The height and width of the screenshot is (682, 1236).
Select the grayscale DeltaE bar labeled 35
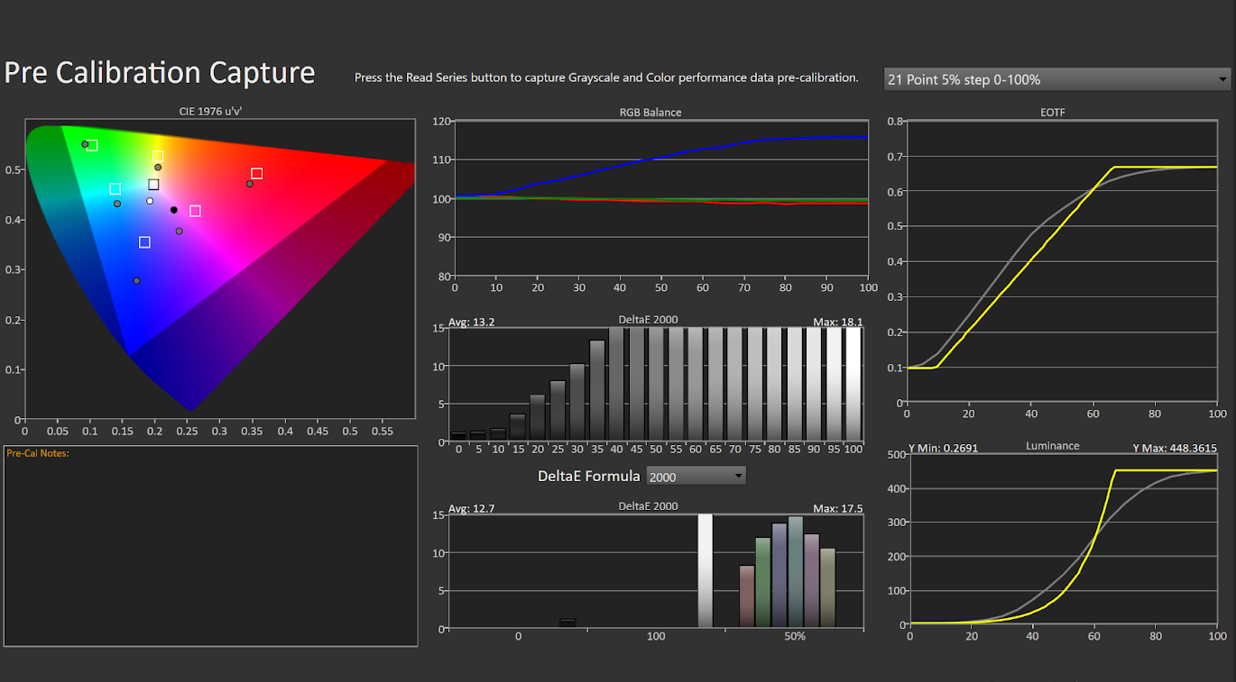tap(597, 391)
